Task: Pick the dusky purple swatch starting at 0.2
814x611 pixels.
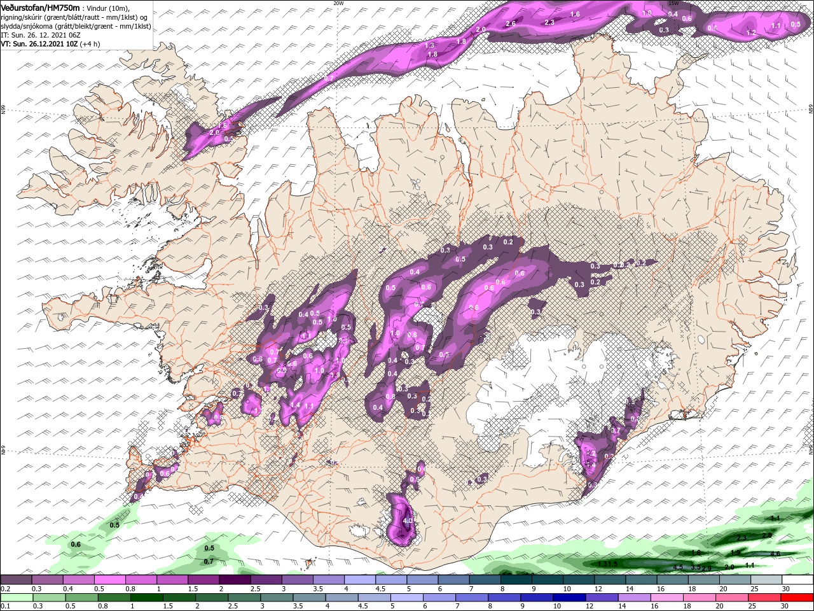Action: coord(16,580)
